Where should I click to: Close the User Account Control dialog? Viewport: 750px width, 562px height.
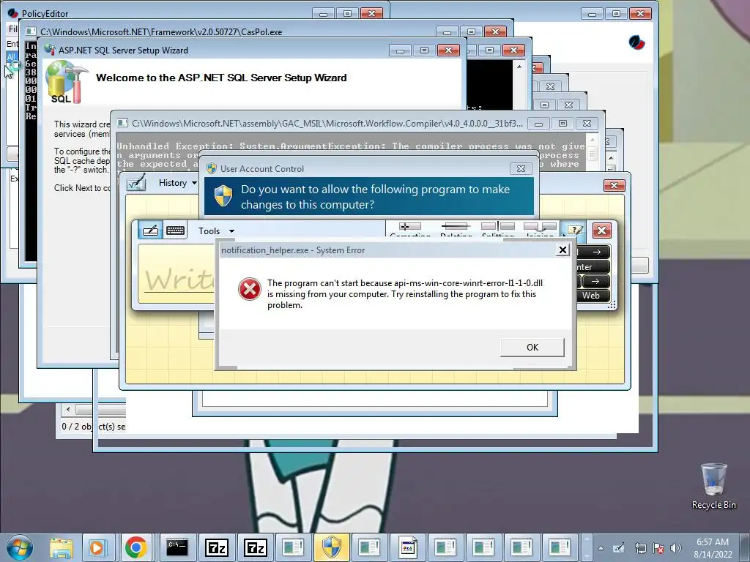521,169
